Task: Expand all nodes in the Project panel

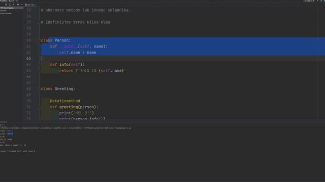Action: click(x=10, y=5)
